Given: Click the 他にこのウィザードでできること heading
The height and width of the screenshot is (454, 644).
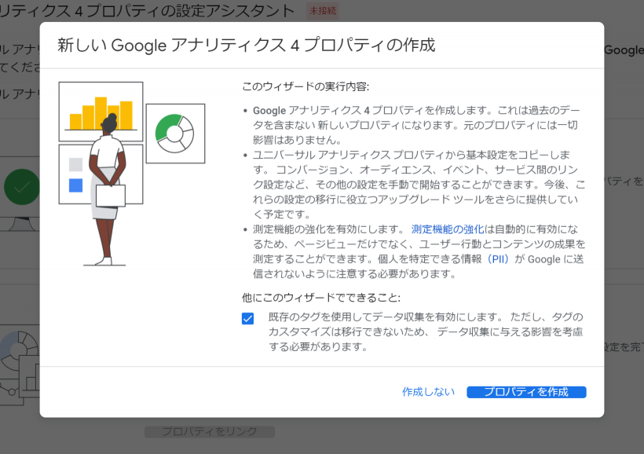Looking at the screenshot, I should pyautogui.click(x=321, y=298).
